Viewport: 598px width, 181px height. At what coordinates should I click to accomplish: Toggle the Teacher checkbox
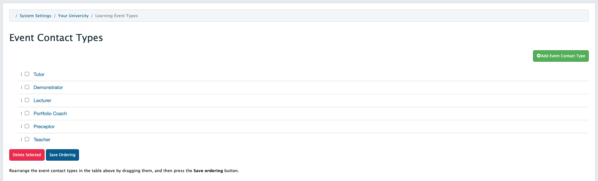[27, 139]
